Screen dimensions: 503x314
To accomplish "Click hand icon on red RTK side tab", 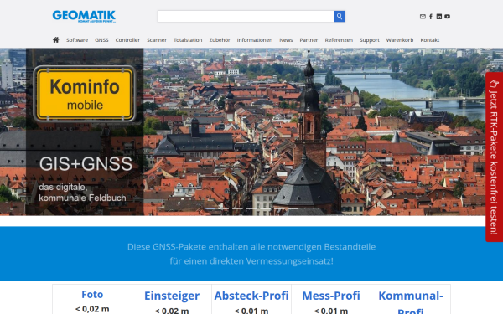I will click(494, 84).
